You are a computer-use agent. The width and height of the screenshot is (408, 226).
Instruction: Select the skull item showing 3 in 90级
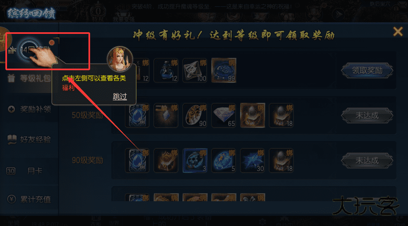click(195, 160)
